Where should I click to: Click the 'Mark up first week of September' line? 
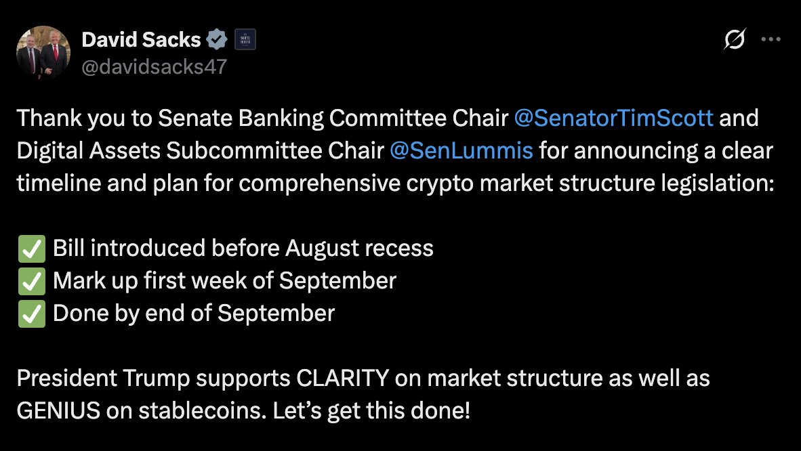click(225, 281)
